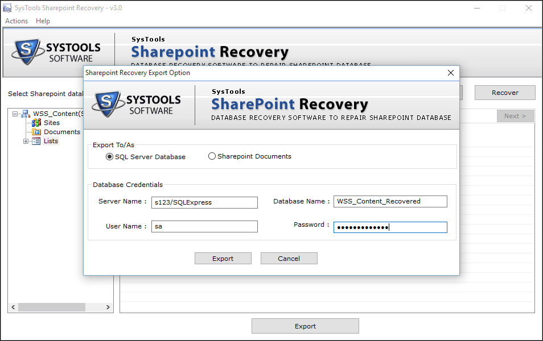
Task: Click the SysTools logo in main window
Action: click(56, 52)
